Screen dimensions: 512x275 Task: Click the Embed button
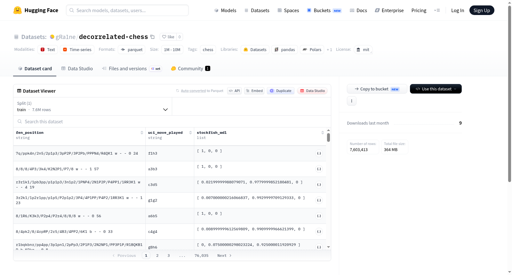point(254,91)
